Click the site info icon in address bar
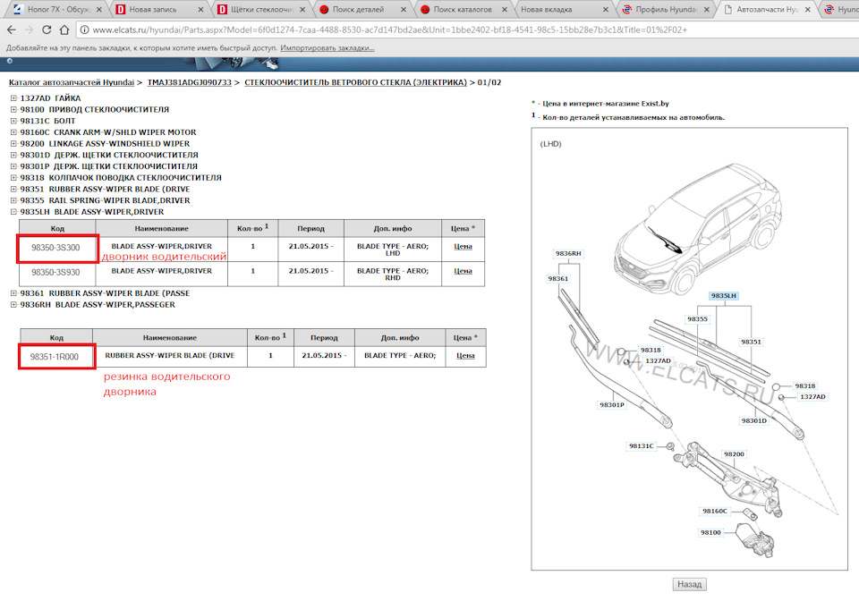Viewport: 859px width, 601px height. coord(85,30)
